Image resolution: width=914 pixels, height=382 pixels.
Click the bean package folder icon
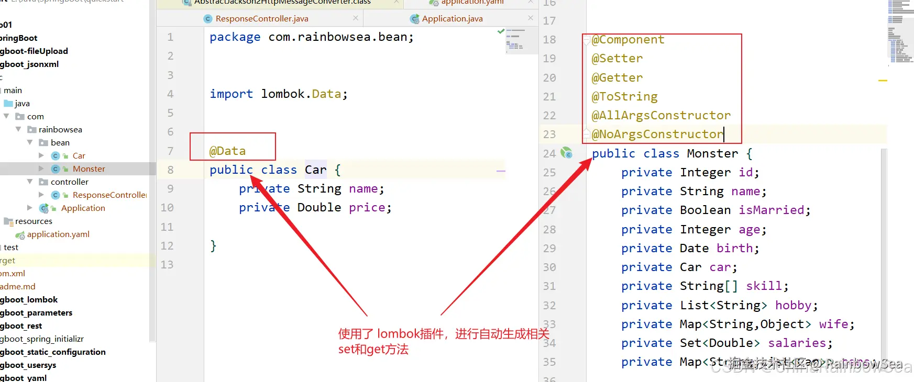point(43,143)
